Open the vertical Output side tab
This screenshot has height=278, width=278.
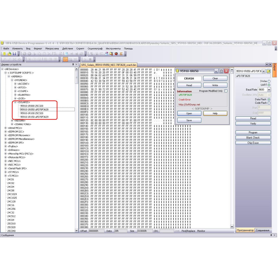274,70
